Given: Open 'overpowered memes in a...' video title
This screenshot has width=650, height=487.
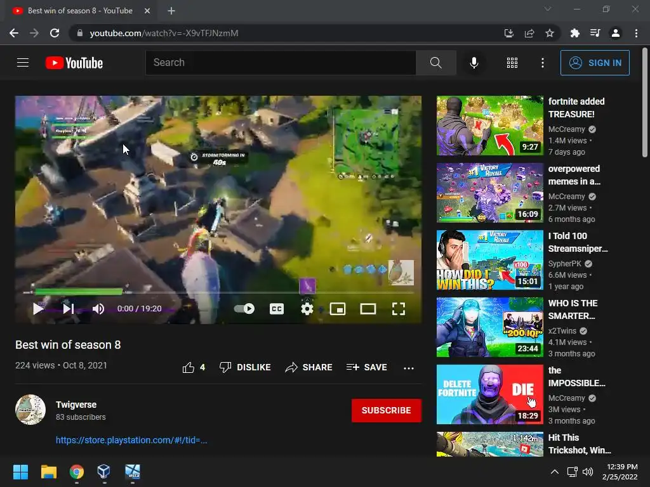Looking at the screenshot, I should (574, 175).
